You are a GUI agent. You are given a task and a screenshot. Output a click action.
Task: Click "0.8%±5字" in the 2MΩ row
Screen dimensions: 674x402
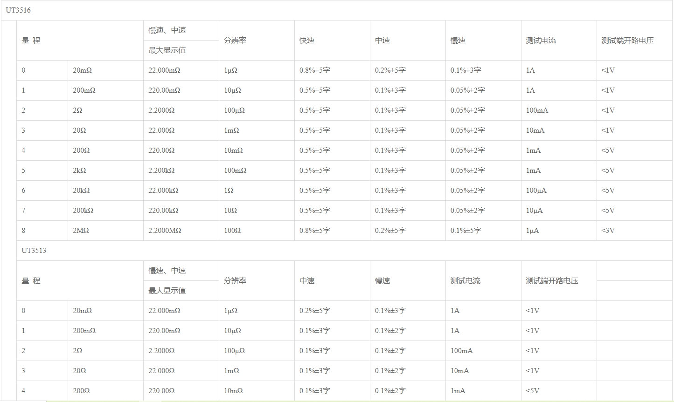(x=315, y=231)
